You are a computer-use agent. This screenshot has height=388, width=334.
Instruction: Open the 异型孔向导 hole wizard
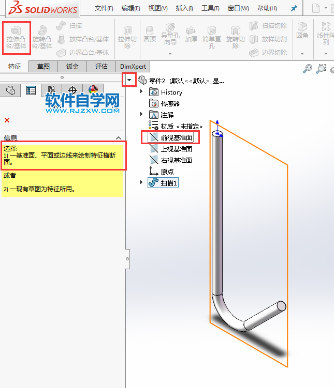click(170, 34)
